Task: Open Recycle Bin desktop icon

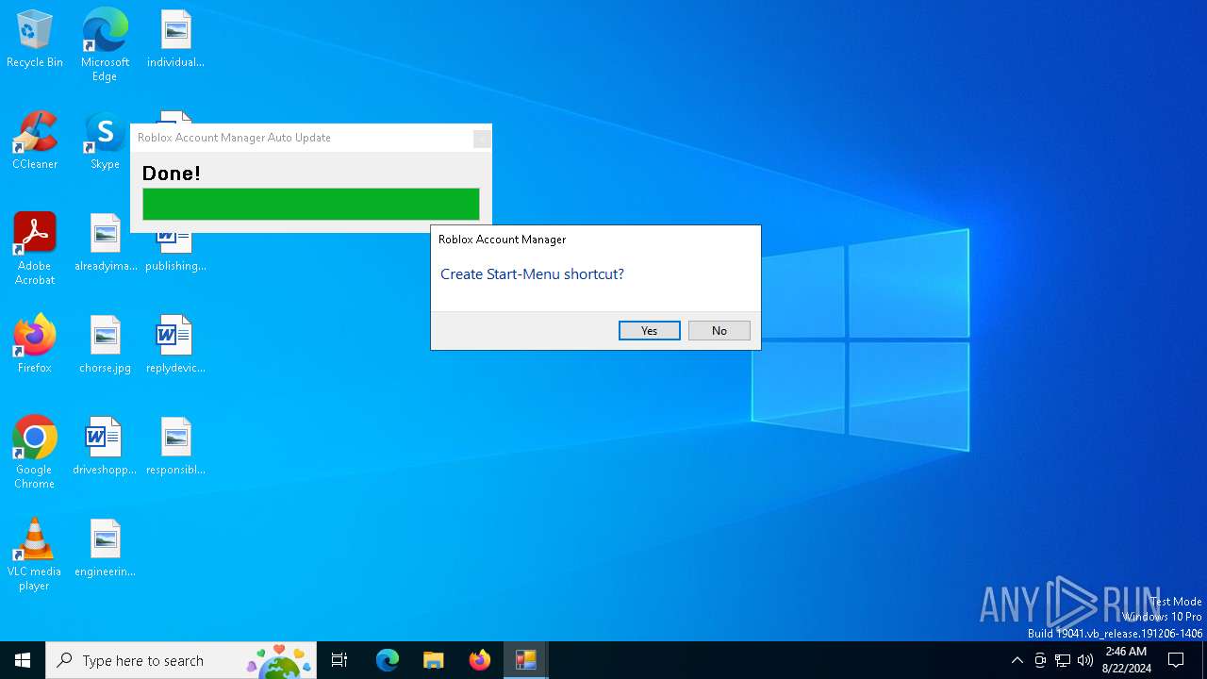Action: click(35, 40)
